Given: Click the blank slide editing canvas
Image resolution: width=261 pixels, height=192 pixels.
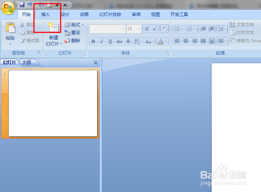Looking at the screenshot, I should (x=236, y=127).
